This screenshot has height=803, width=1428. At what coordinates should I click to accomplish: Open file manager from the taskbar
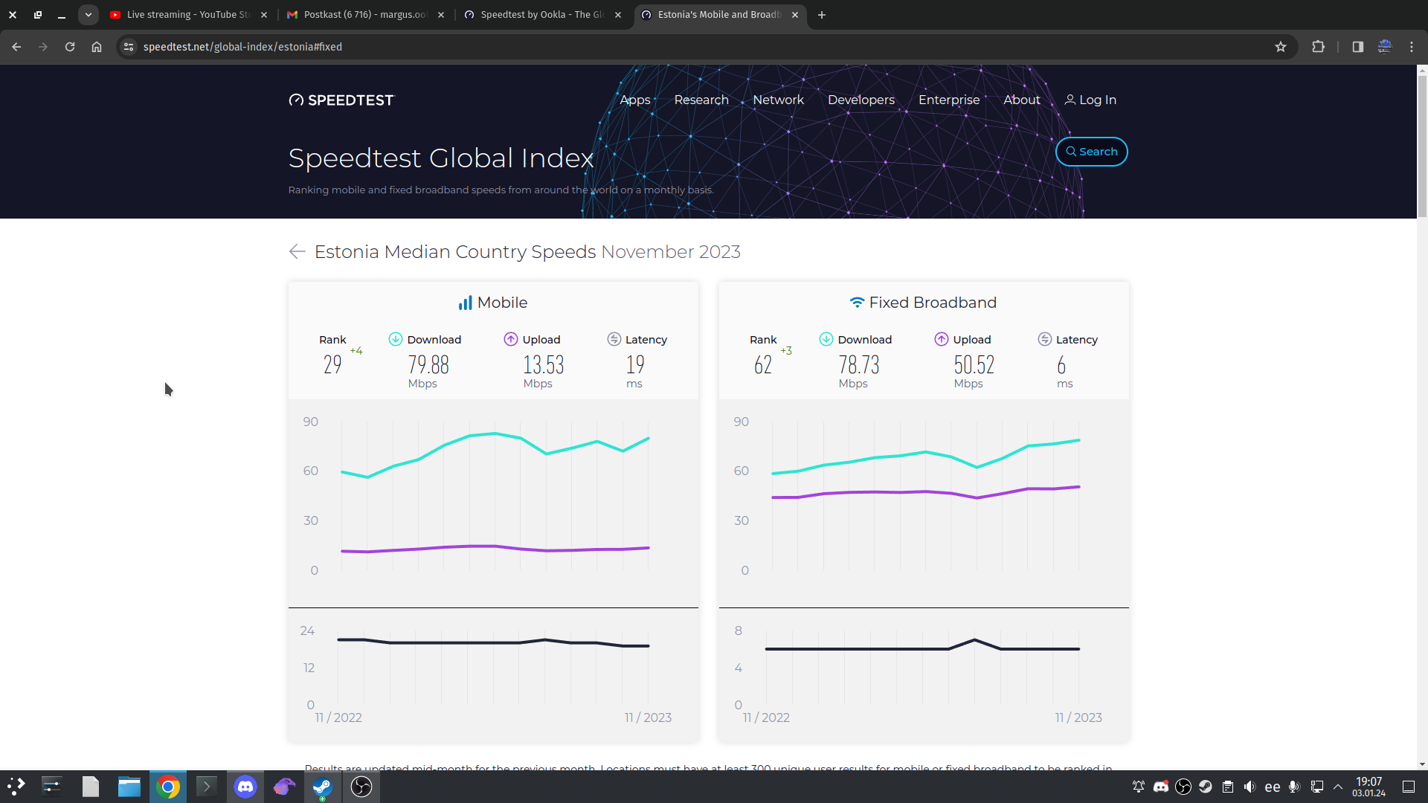pyautogui.click(x=129, y=787)
